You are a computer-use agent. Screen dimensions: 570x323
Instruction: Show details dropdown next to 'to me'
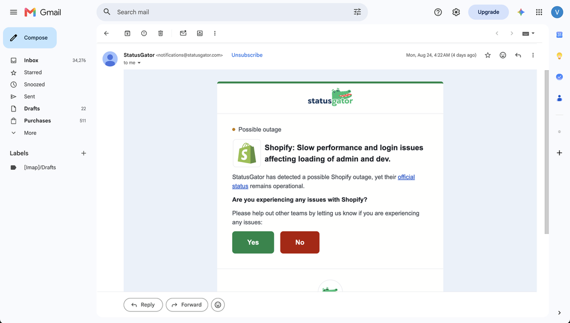tap(139, 63)
